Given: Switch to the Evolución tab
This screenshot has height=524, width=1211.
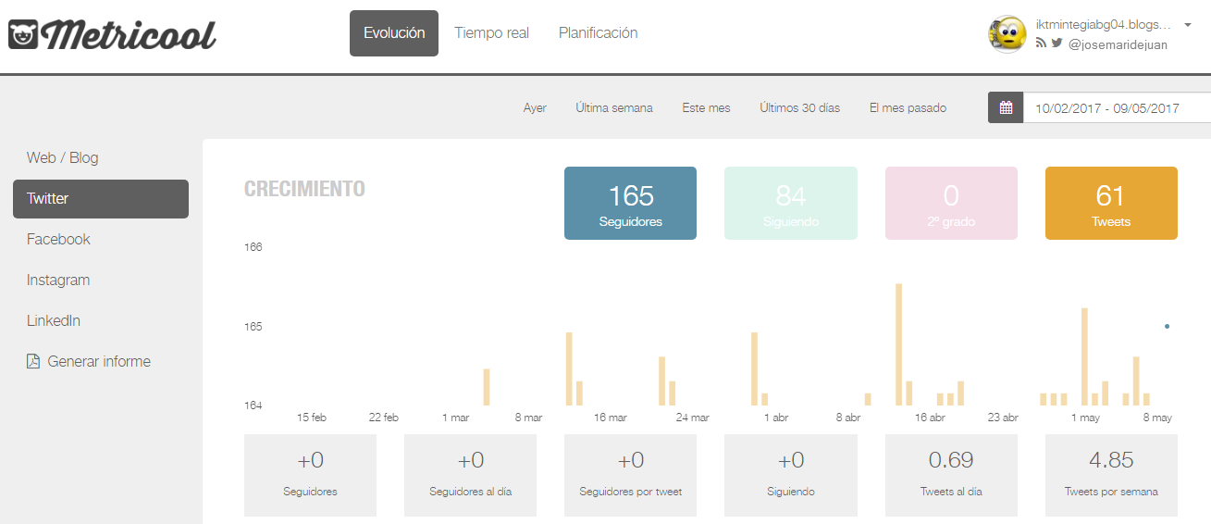Looking at the screenshot, I should 394,33.
